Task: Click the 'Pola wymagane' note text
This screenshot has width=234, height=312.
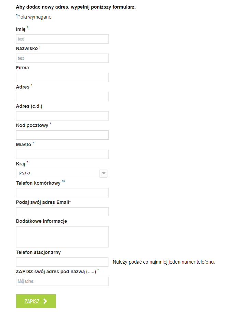Action: pyautogui.click(x=34, y=17)
